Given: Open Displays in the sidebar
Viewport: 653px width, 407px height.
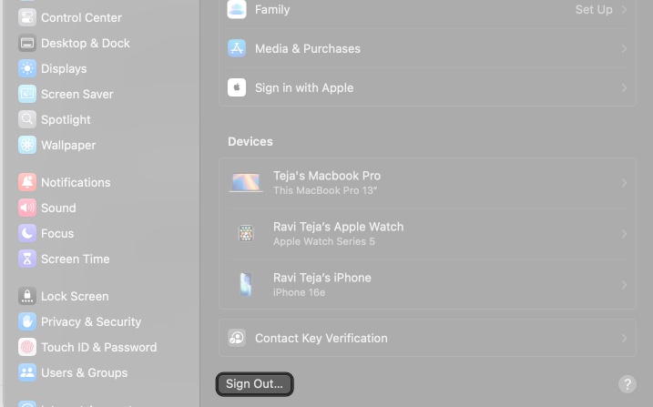Looking at the screenshot, I should [x=64, y=68].
